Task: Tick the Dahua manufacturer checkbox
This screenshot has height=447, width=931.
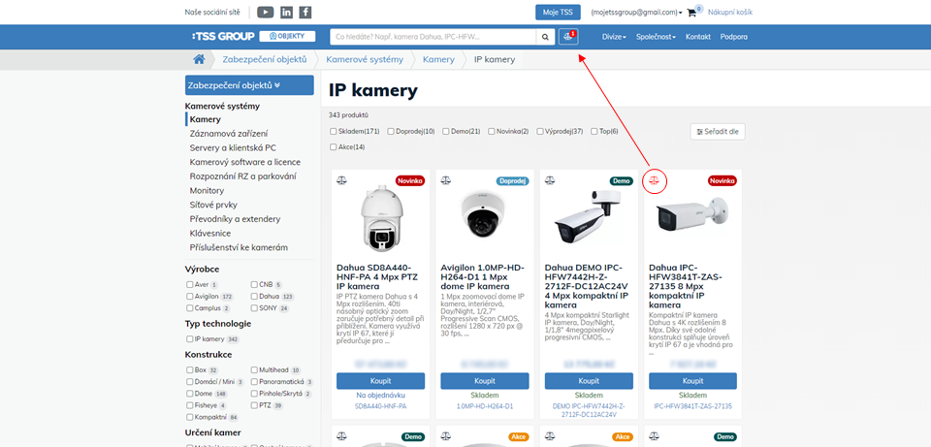Action: (254, 297)
